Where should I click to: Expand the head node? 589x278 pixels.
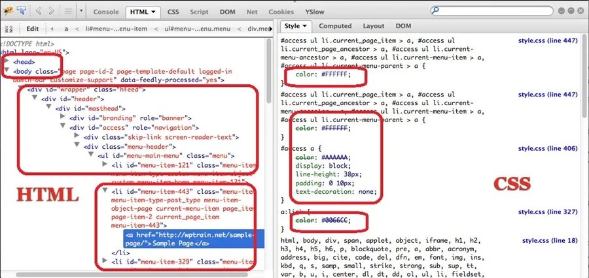tap(7, 60)
